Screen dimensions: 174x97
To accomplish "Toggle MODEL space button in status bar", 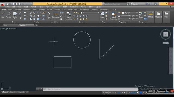I will coord(105,93).
